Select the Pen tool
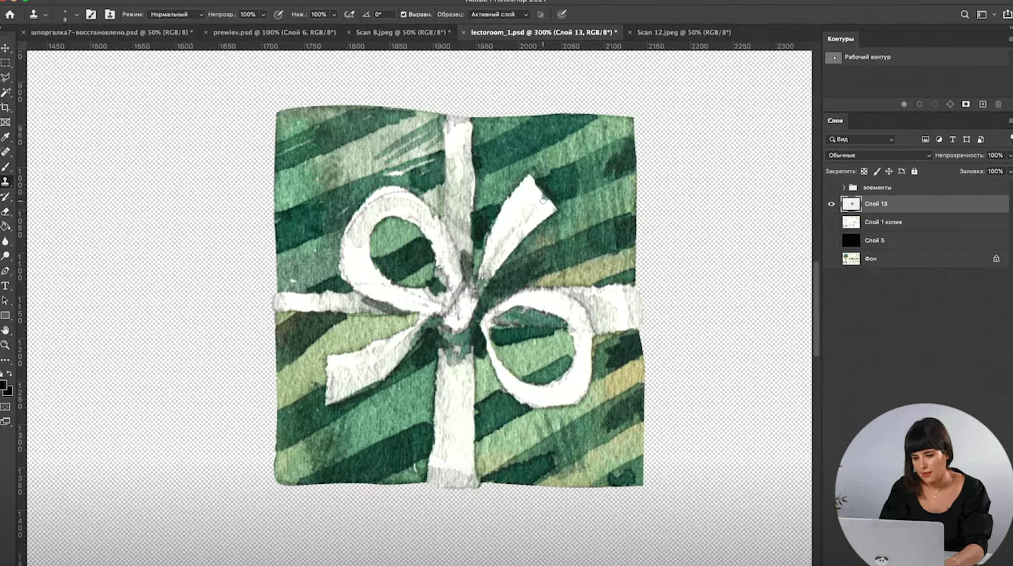 coord(6,270)
